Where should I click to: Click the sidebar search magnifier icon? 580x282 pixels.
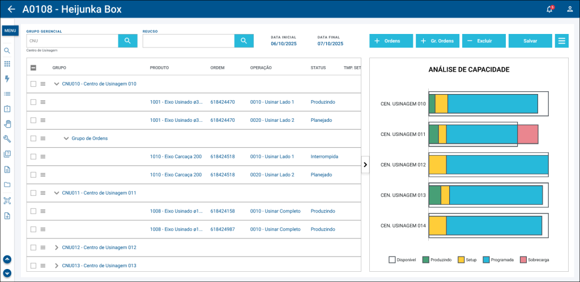pyautogui.click(x=7, y=50)
